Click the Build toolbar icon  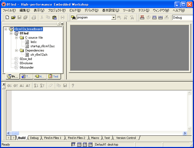148,18
